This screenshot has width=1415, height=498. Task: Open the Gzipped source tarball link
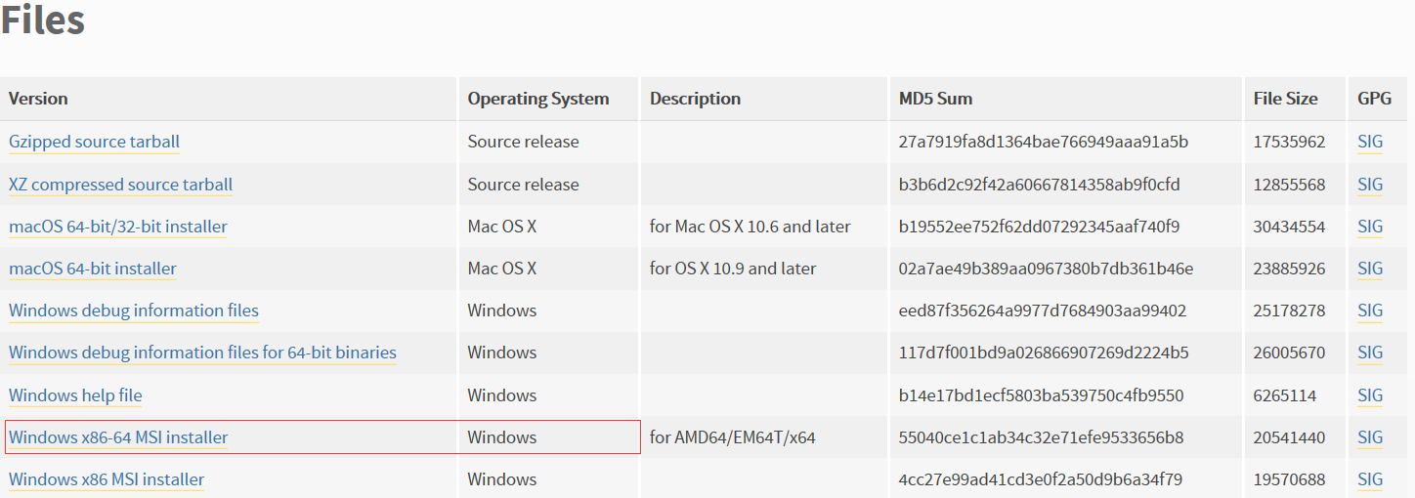coord(94,142)
